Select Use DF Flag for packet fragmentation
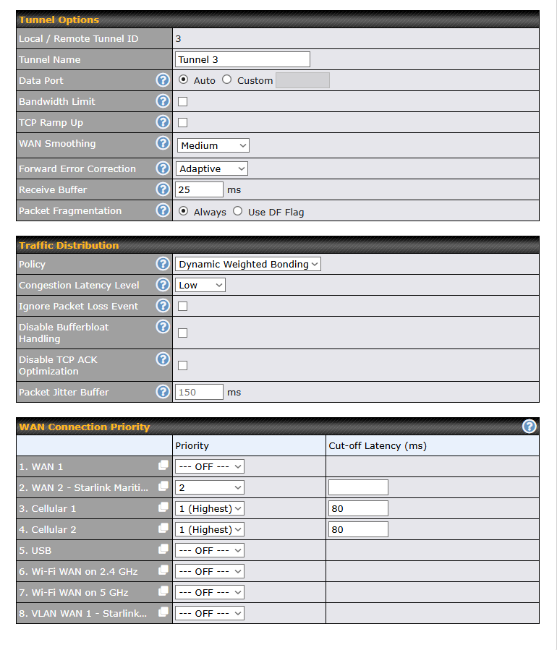Image resolution: width=557 pixels, height=650 pixels. pyautogui.click(x=237, y=211)
